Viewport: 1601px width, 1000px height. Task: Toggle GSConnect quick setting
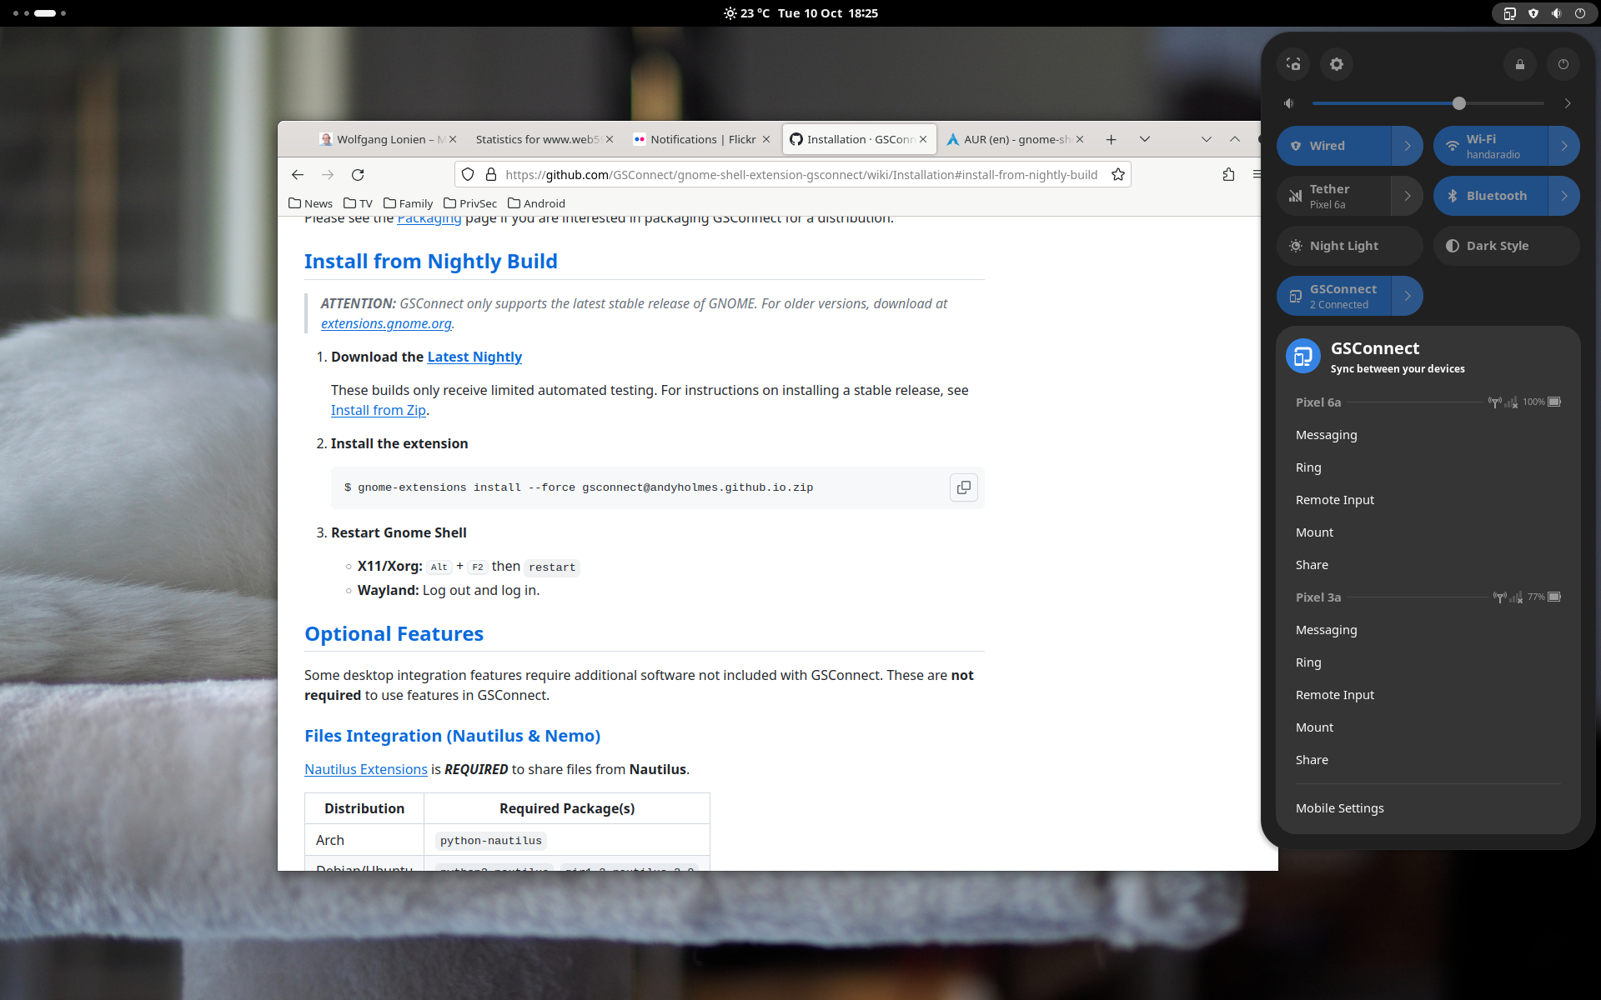coord(1333,296)
